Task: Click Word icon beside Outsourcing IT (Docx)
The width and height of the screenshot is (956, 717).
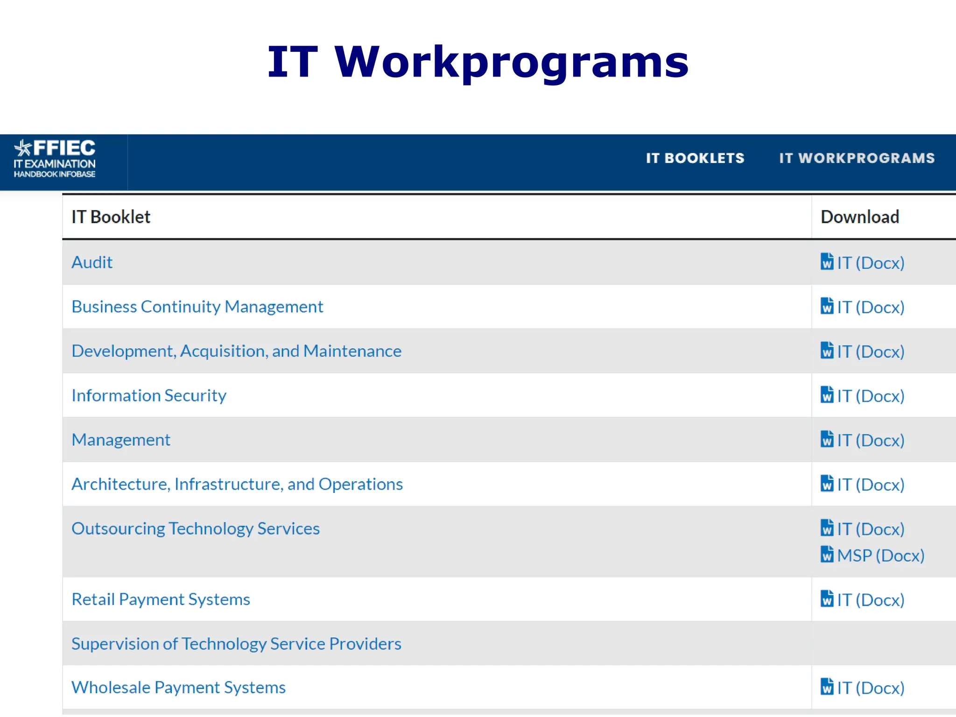Action: [827, 527]
